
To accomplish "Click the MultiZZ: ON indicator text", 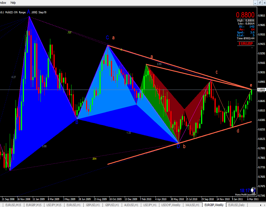I will click(11, 12).
